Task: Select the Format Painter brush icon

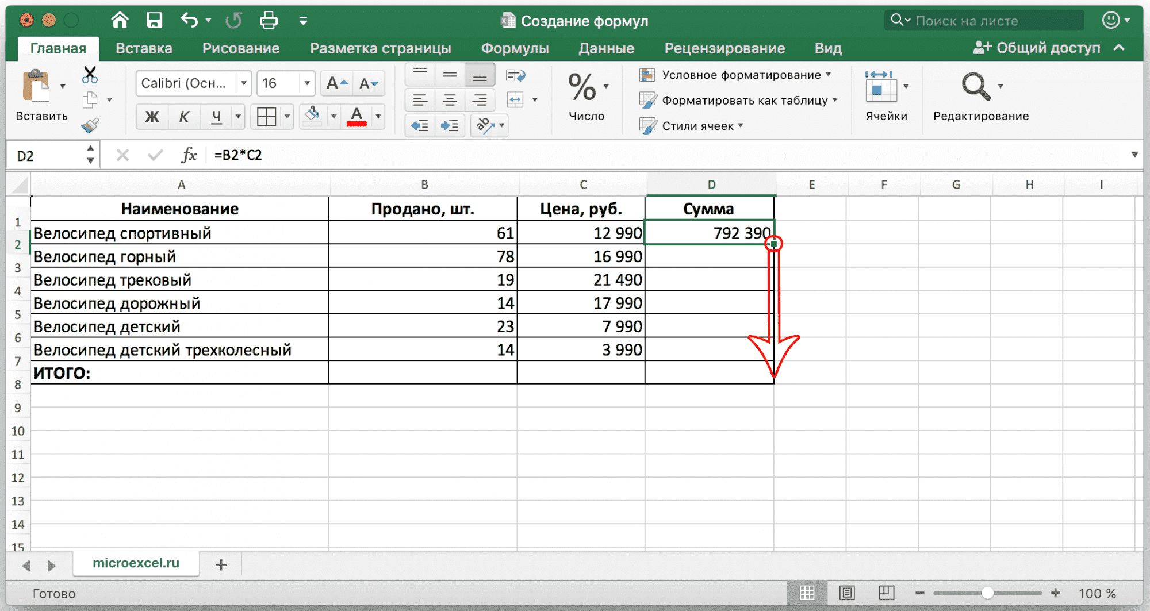Action: tap(90, 125)
